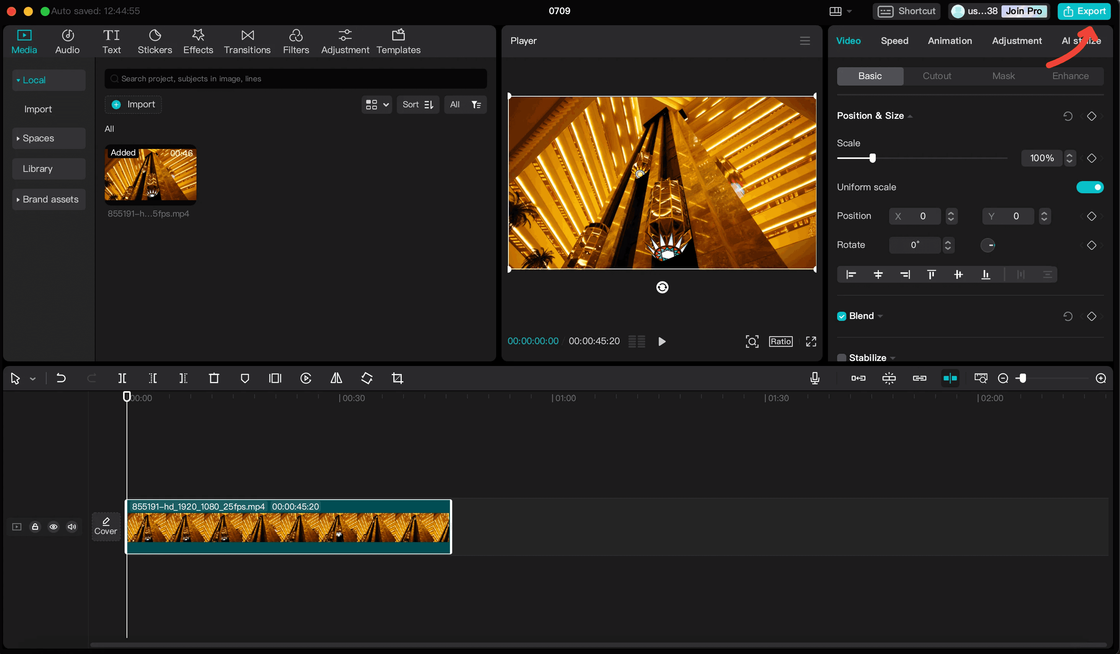Image resolution: width=1120 pixels, height=654 pixels.
Task: Toggle the main track magnet icon
Action: click(x=858, y=378)
